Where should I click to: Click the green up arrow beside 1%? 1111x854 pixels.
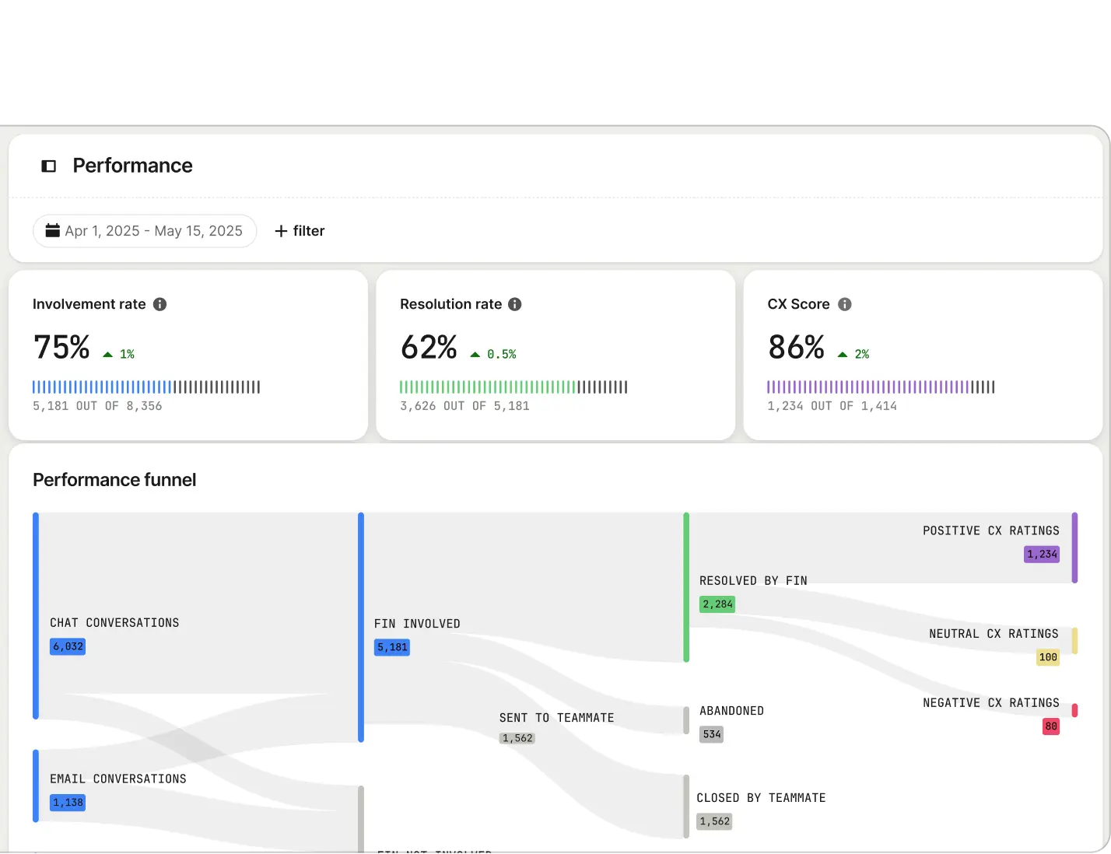[x=107, y=355]
